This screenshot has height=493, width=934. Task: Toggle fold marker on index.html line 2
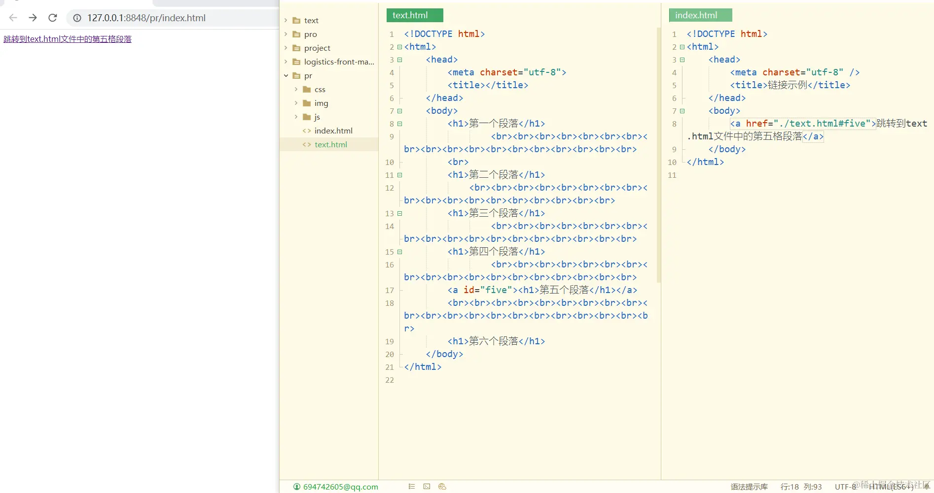pos(683,47)
